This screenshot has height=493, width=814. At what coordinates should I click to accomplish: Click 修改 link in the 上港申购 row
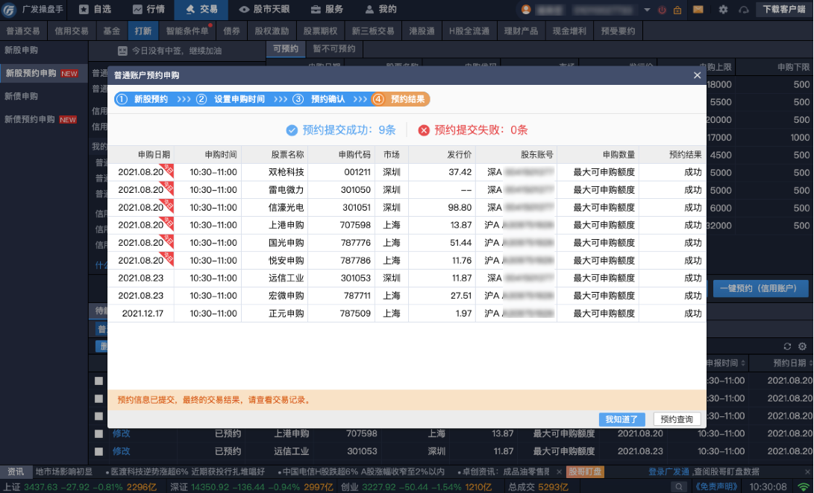[x=122, y=433]
